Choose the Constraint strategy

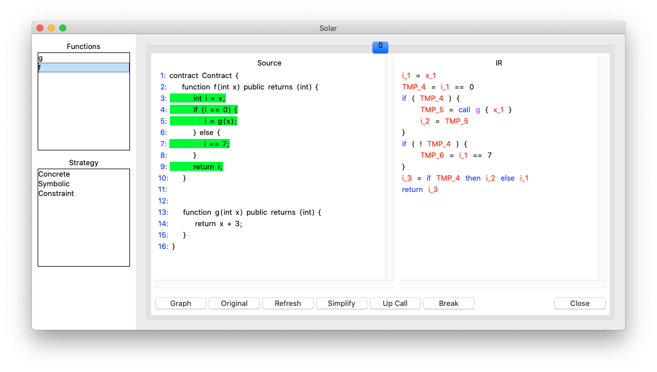(x=56, y=194)
